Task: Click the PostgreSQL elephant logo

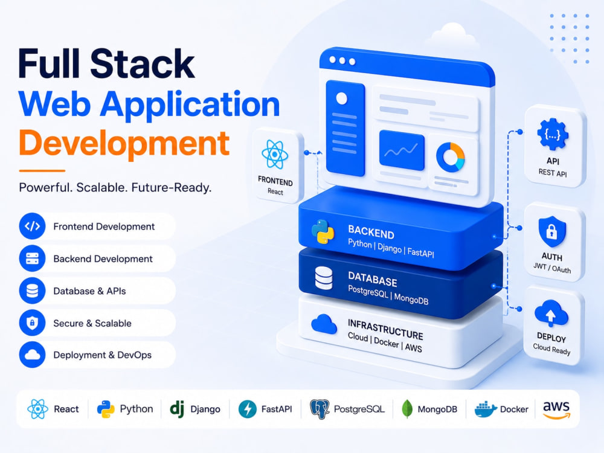Action: [320, 409]
